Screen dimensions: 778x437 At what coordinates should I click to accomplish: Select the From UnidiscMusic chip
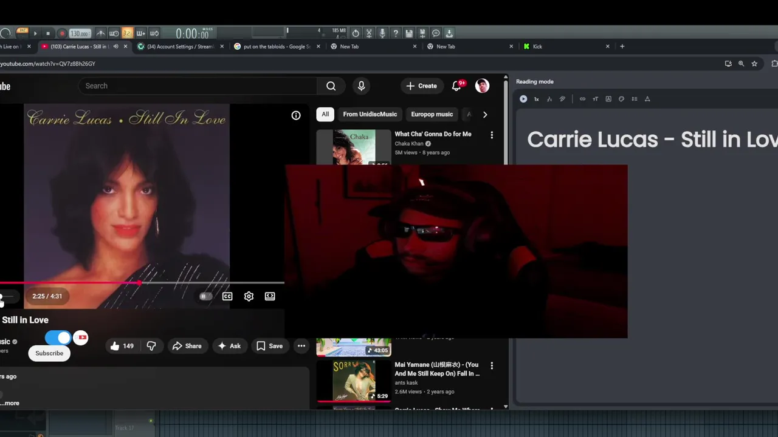click(370, 114)
